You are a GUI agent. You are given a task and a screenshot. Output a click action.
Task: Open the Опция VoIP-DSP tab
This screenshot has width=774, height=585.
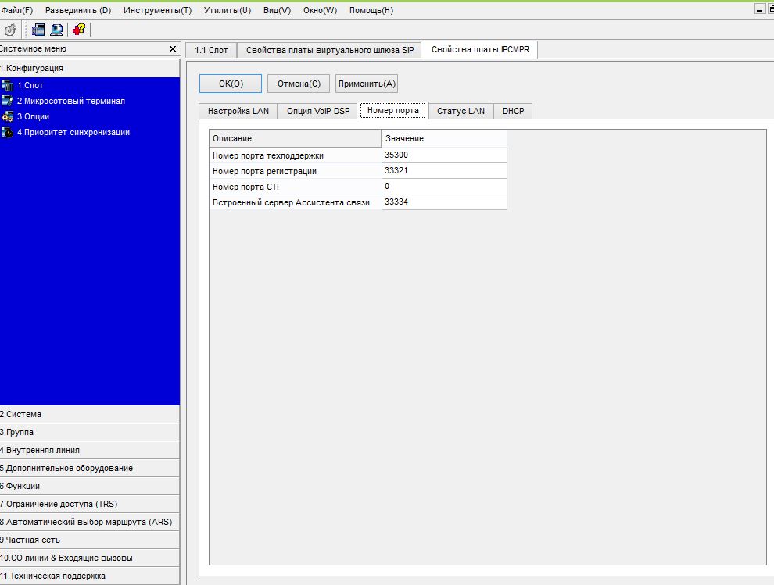(318, 111)
